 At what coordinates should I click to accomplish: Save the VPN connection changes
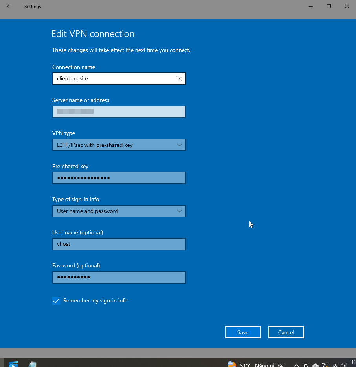point(242,332)
